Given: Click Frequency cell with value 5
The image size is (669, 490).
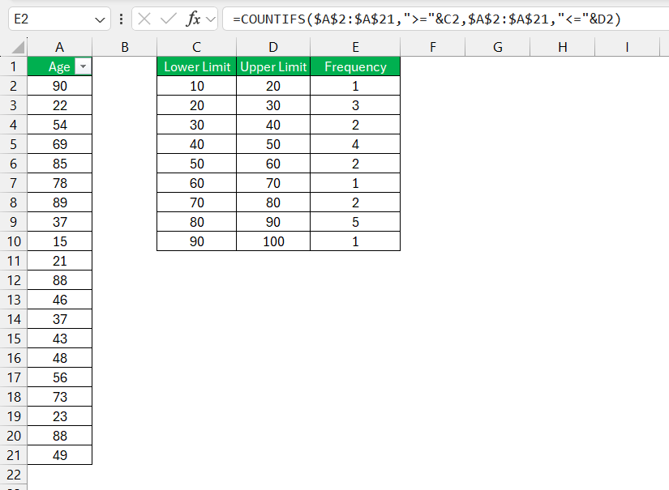Looking at the screenshot, I should pos(355,222).
